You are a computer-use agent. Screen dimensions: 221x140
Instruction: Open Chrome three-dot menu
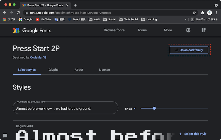(x=216, y=13)
